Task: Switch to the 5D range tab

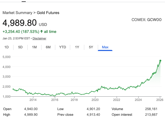Action: tap(20, 47)
